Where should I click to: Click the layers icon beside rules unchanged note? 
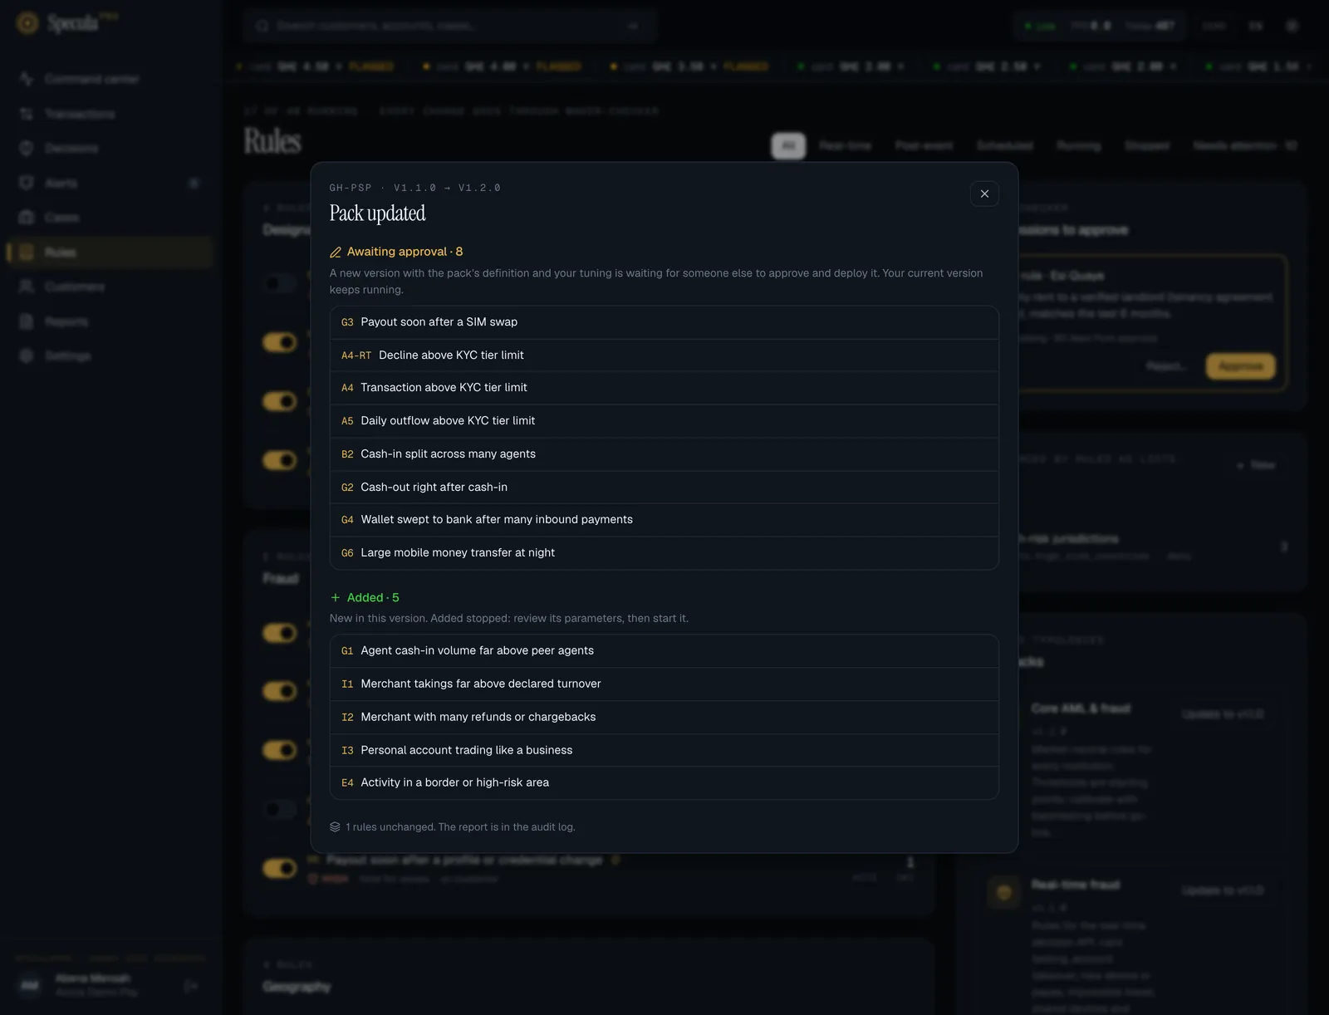click(335, 826)
